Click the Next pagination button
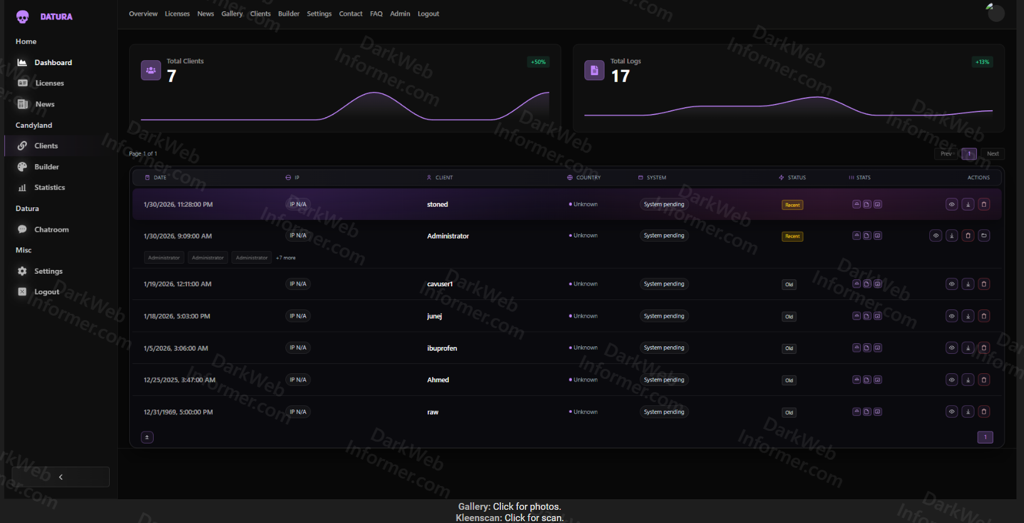The height and width of the screenshot is (523, 1024). [x=992, y=154]
